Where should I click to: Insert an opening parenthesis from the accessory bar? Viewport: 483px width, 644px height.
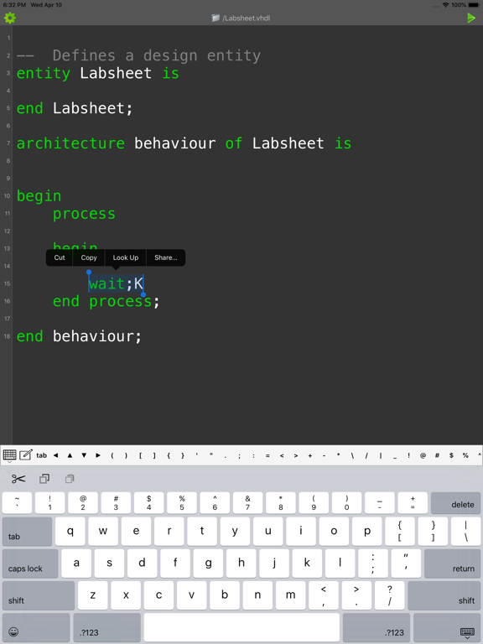click(112, 455)
